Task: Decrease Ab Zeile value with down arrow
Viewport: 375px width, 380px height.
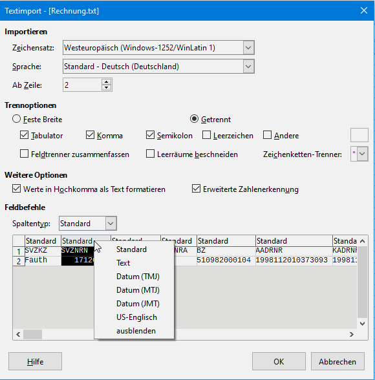Action: click(x=107, y=88)
